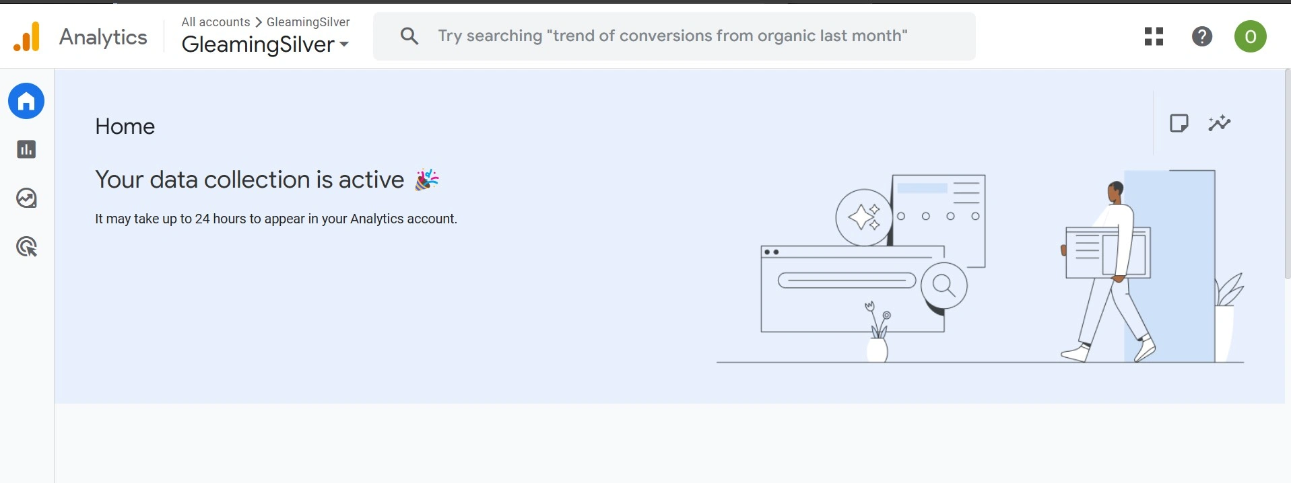Select Home in the left sidebar
Viewport: 1291px width, 483px height.
point(26,101)
